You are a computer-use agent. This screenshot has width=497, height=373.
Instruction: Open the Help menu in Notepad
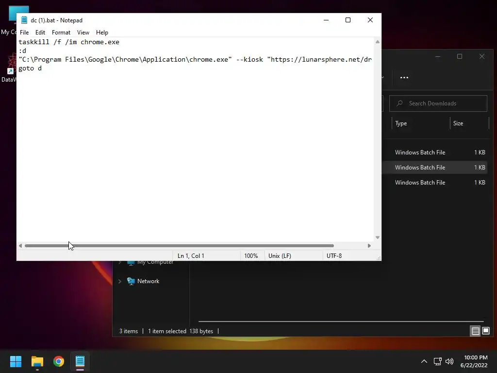point(102,33)
